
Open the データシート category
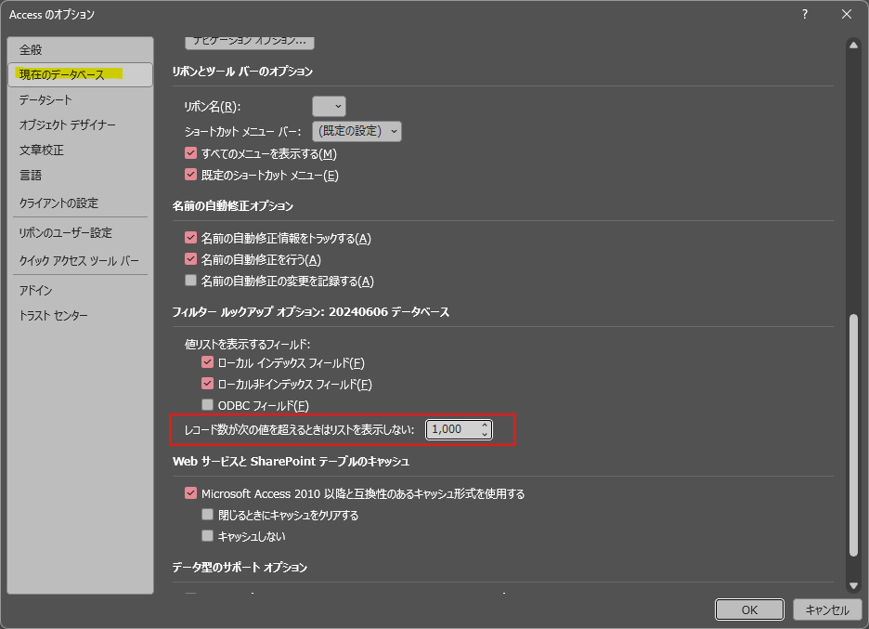[45, 99]
